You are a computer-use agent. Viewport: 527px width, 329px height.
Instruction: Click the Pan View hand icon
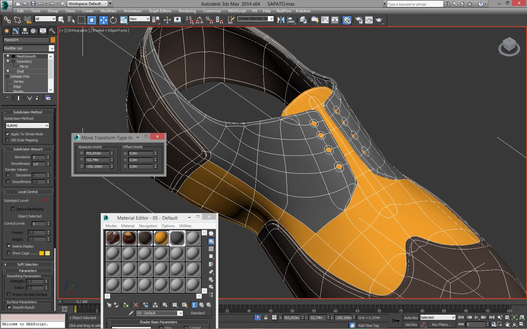point(507,324)
